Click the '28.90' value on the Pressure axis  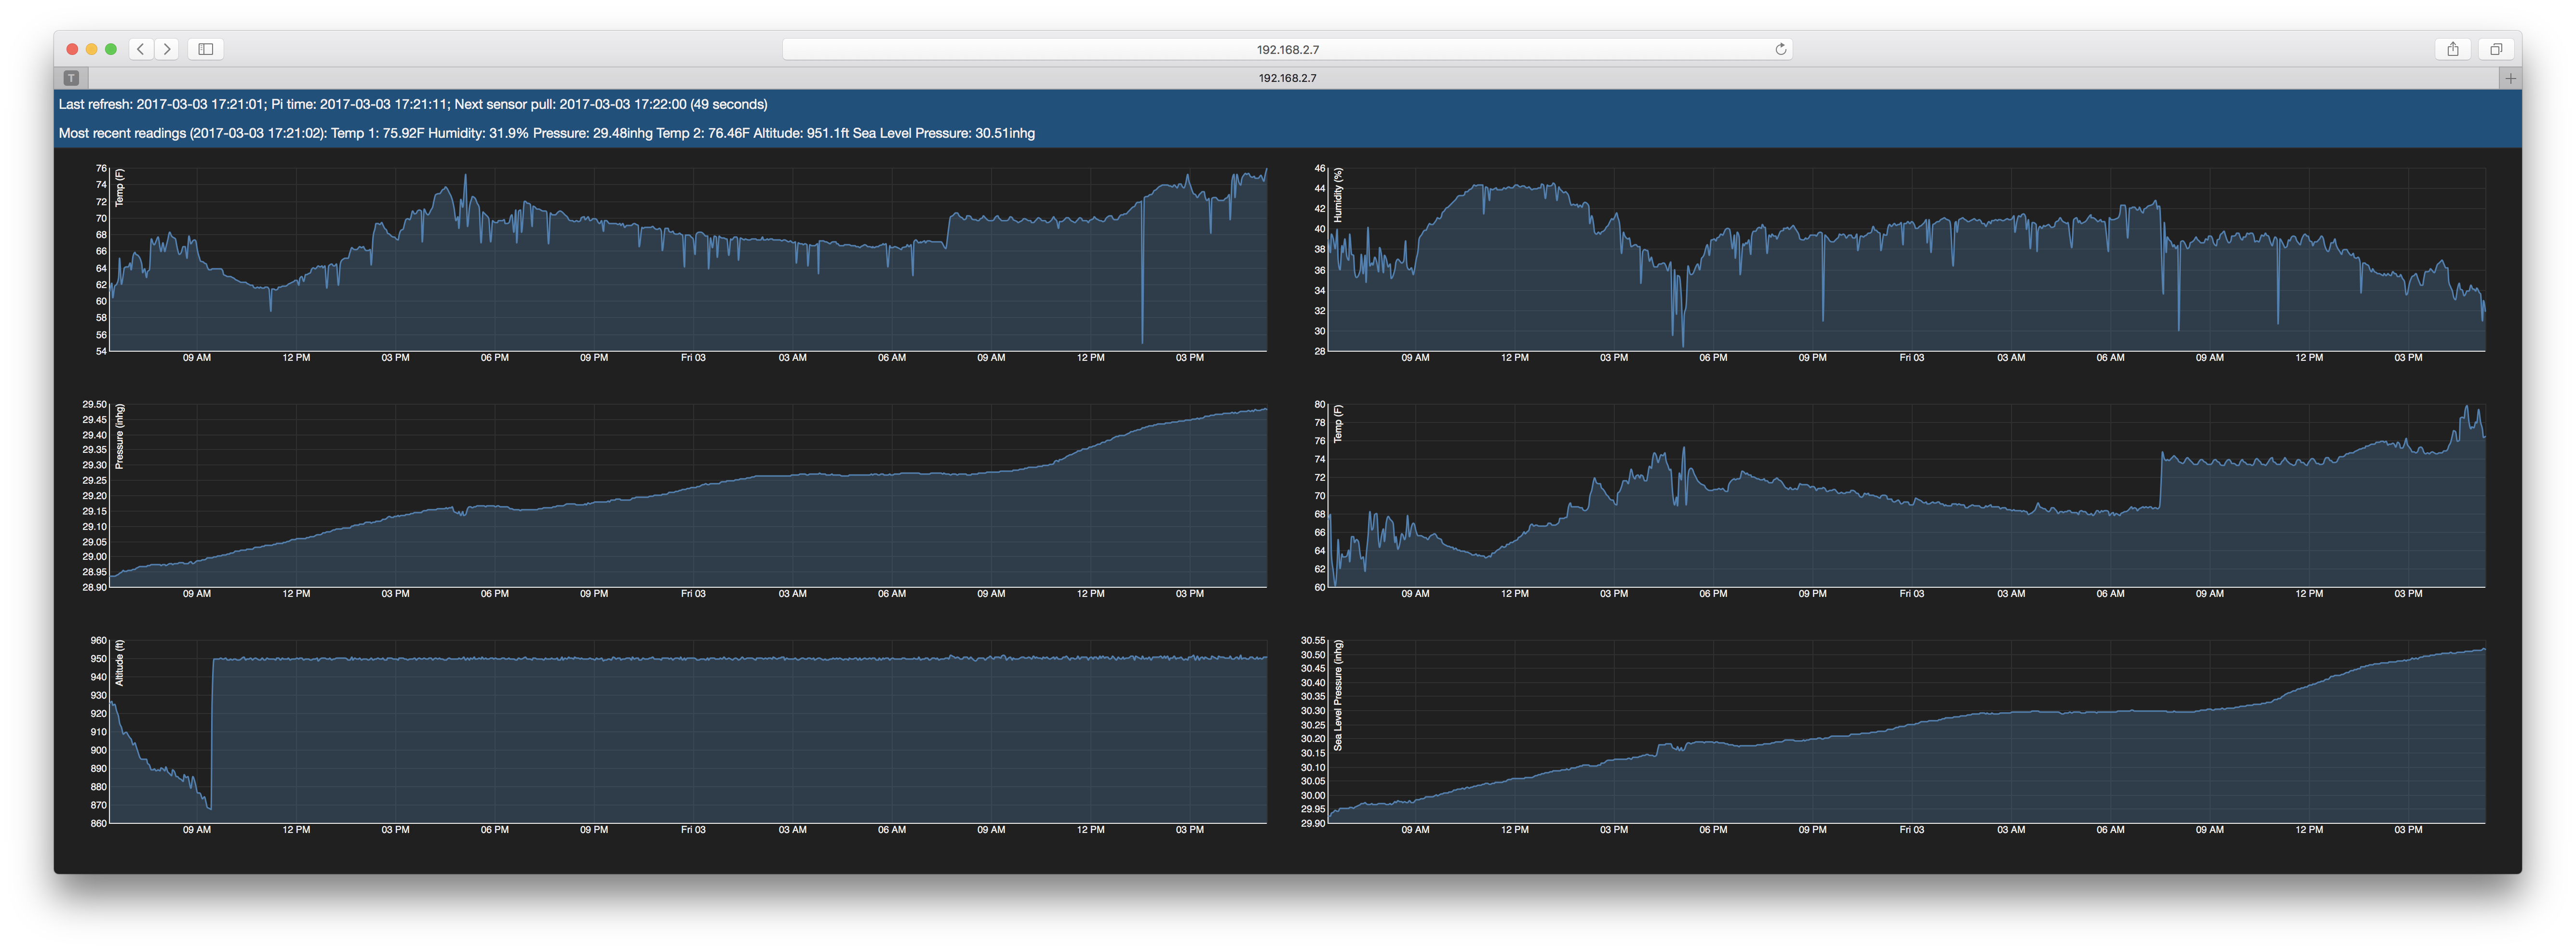click(94, 587)
